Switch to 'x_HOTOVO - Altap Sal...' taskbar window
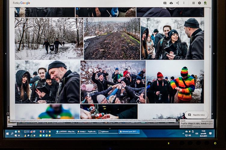 pyautogui.click(x=66, y=131)
